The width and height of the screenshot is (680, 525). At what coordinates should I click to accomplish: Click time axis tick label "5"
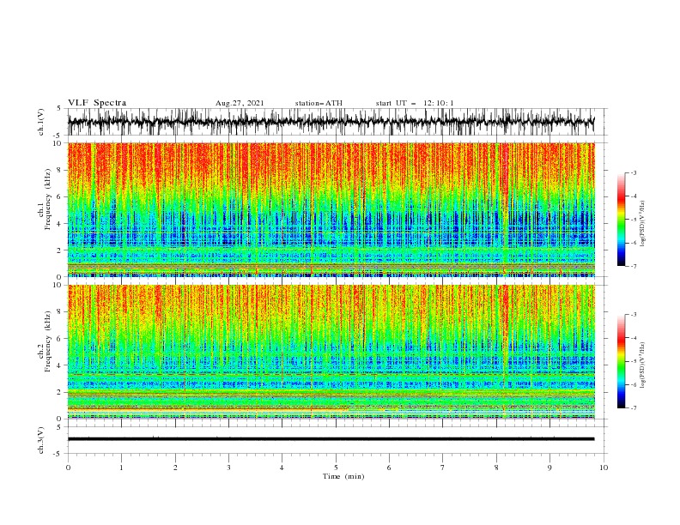tap(336, 468)
